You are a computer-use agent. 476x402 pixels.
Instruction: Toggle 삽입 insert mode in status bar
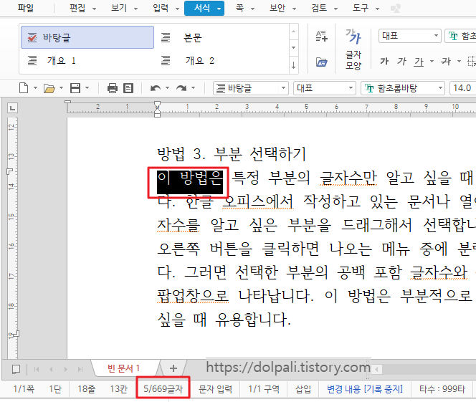(303, 389)
